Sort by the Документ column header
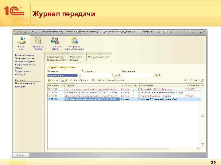This screenshot has width=221, height=165. [x=92, y=85]
